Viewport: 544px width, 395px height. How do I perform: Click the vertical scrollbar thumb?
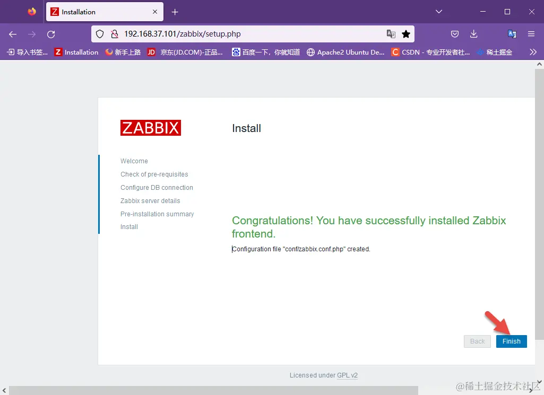539,205
